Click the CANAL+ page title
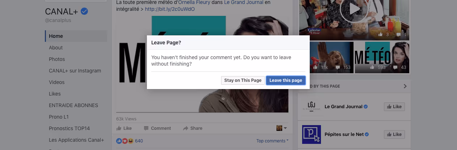 62,12
